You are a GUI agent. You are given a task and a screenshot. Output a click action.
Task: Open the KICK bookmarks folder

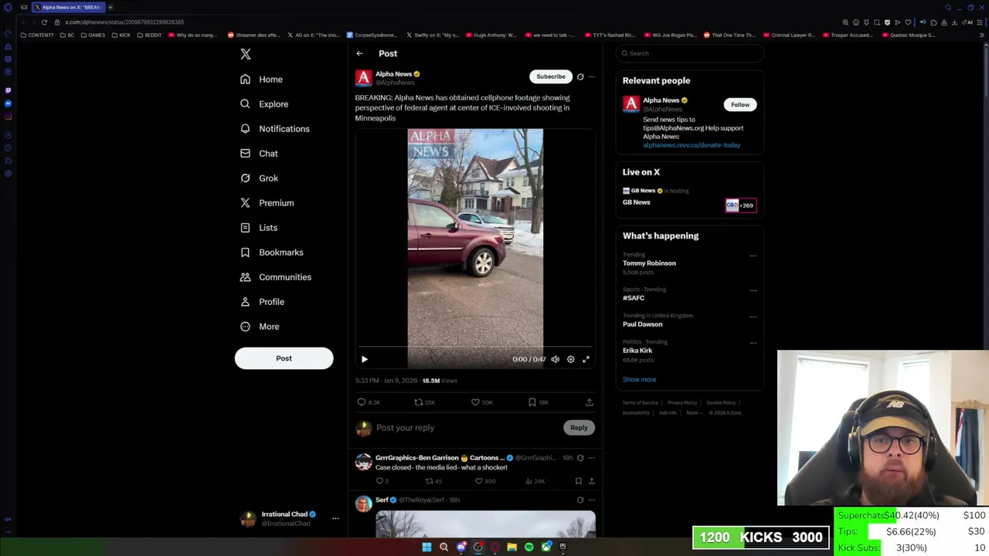121,35
